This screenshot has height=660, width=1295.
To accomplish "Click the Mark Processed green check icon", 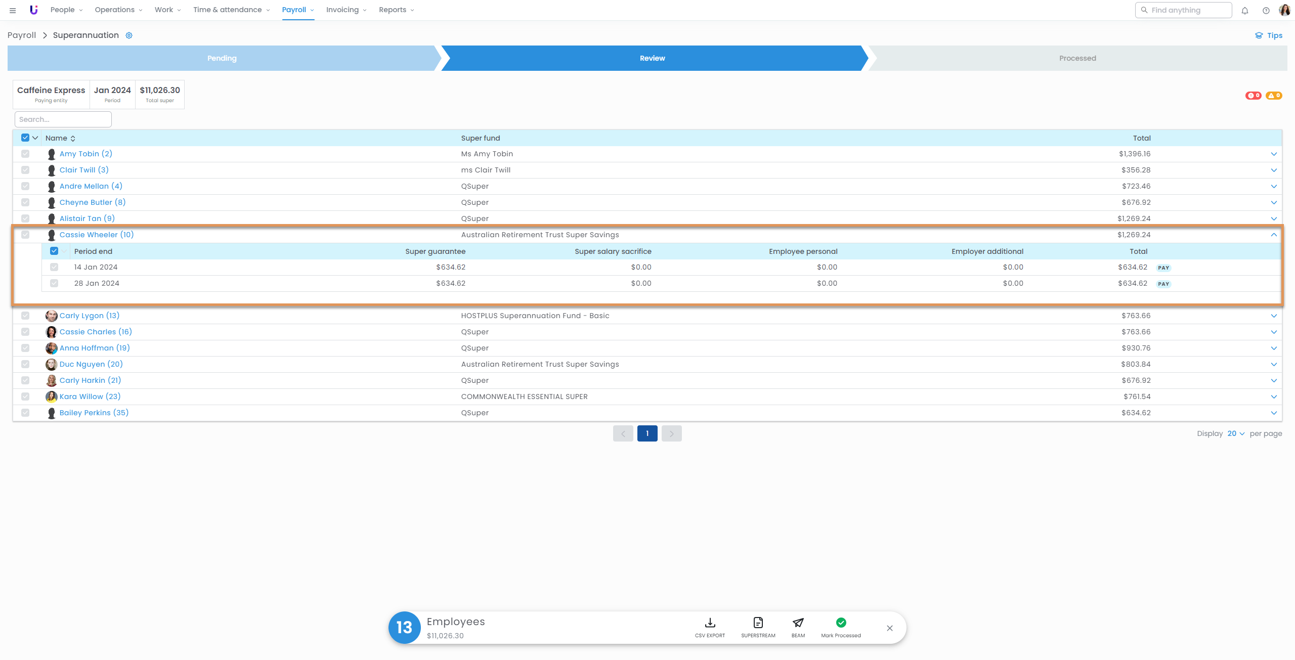I will (x=841, y=623).
